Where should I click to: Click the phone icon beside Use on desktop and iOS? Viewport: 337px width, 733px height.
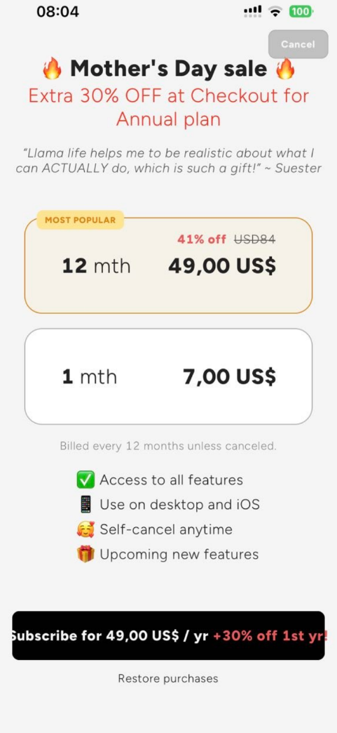pyautogui.click(x=86, y=505)
